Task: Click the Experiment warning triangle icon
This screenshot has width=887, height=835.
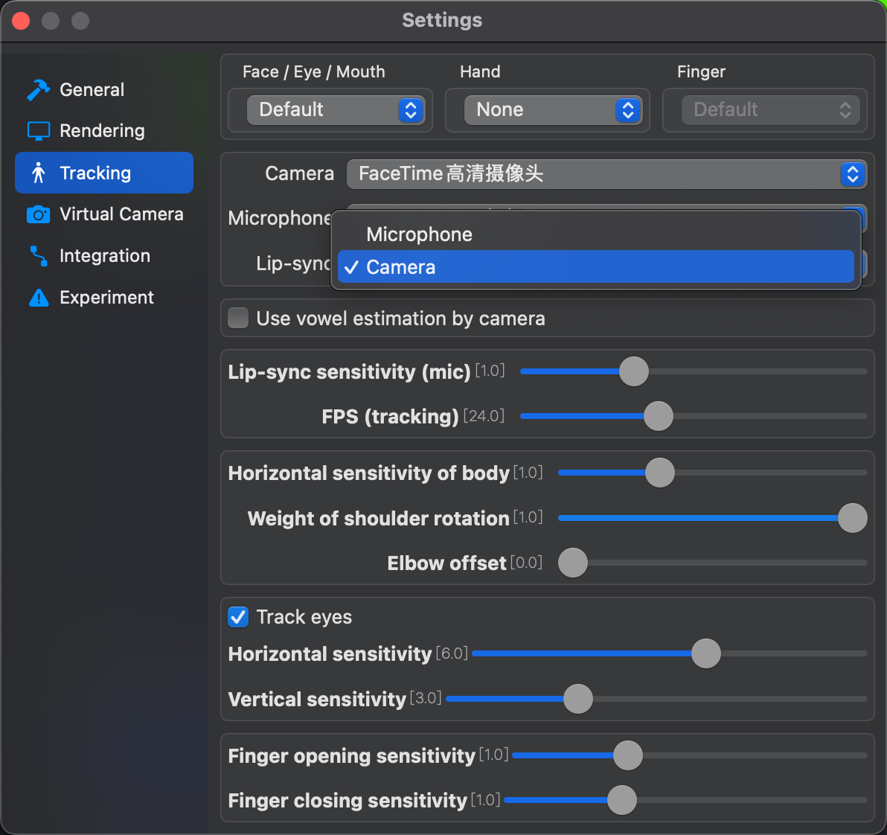Action: pos(38,298)
